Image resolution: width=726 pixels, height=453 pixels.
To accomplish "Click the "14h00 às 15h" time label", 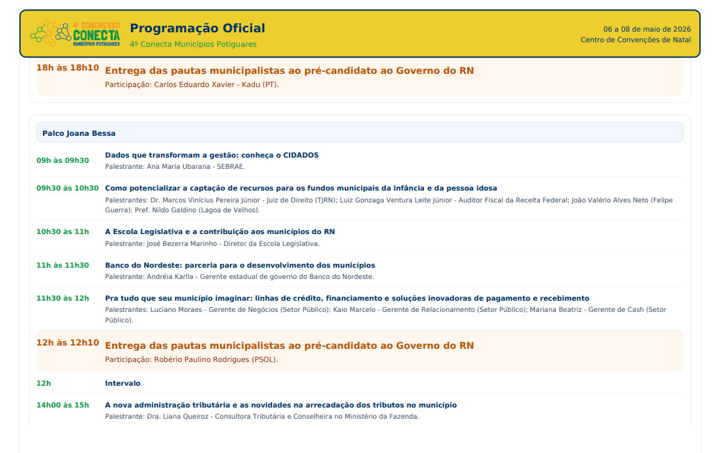I will coord(63,405).
